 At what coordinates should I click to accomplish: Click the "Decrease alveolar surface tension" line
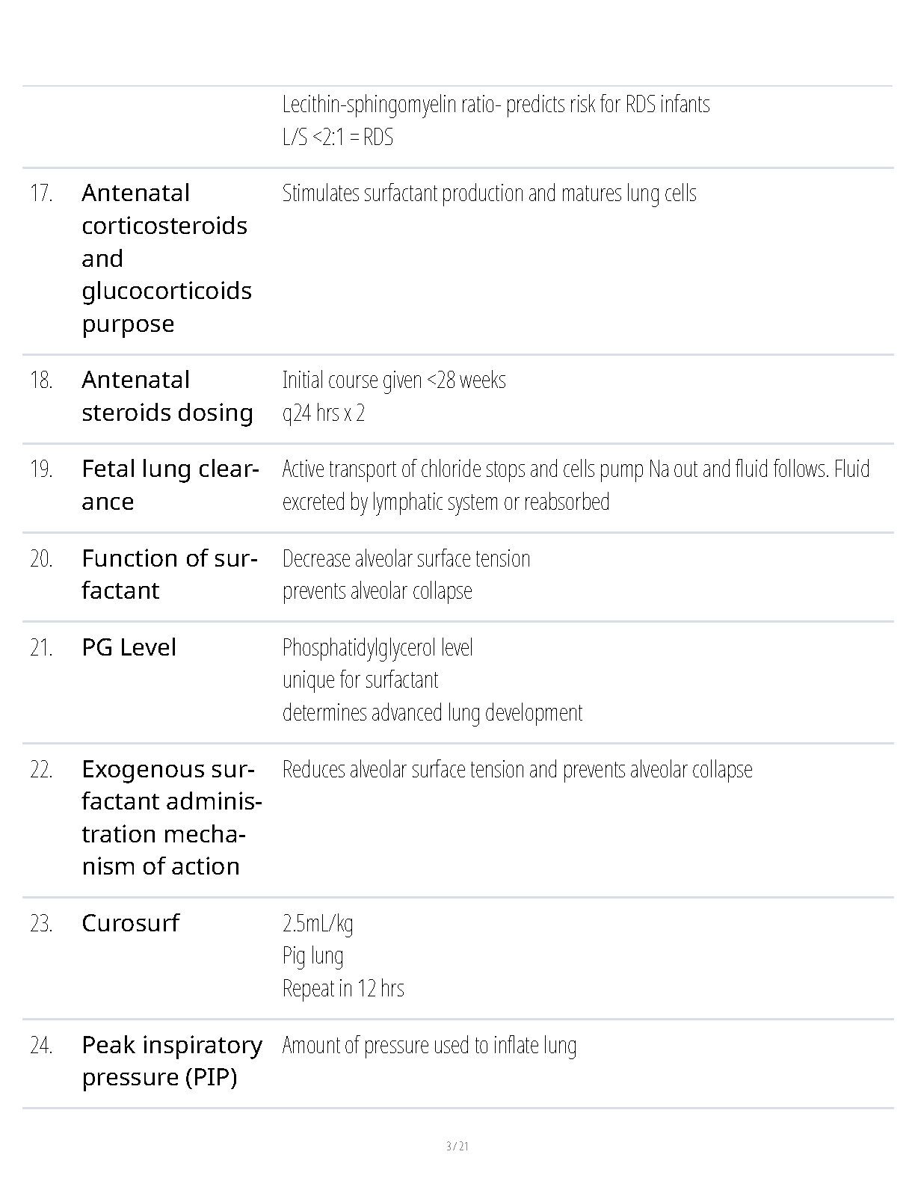click(406, 558)
